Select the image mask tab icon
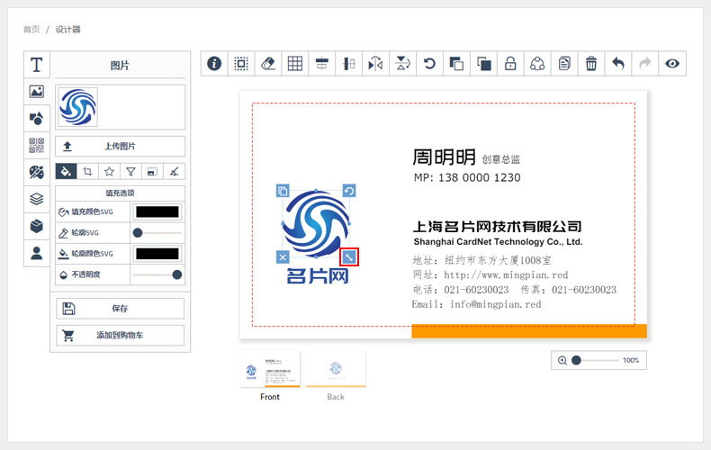 152,172
